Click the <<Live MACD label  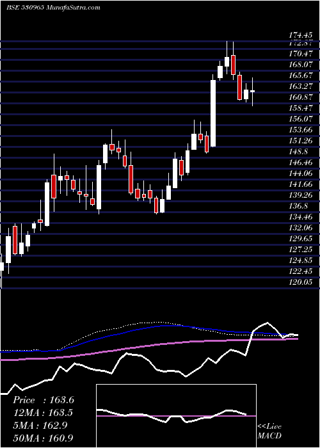tap(269, 431)
